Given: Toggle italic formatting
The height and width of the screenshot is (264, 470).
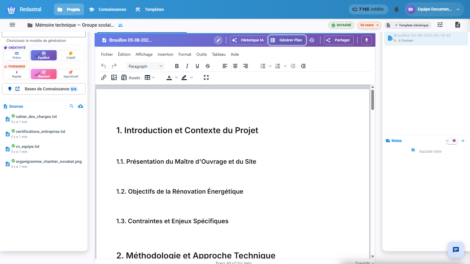Looking at the screenshot, I should tap(187, 66).
